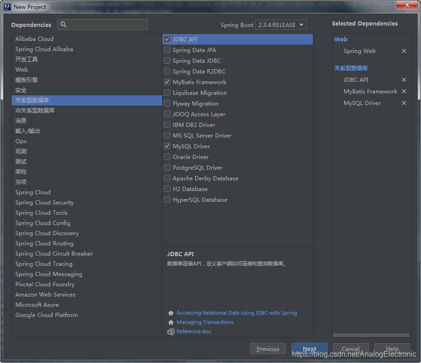Viewport: 421px width, 363px height.
Task: Open the Spring Boot version dropdown
Action: click(281, 25)
